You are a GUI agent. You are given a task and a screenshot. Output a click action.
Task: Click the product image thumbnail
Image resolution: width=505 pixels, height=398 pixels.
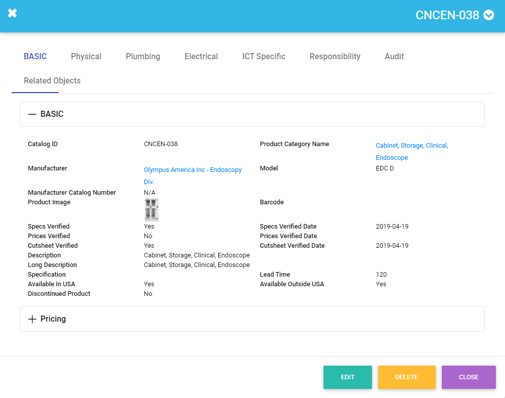tap(151, 209)
